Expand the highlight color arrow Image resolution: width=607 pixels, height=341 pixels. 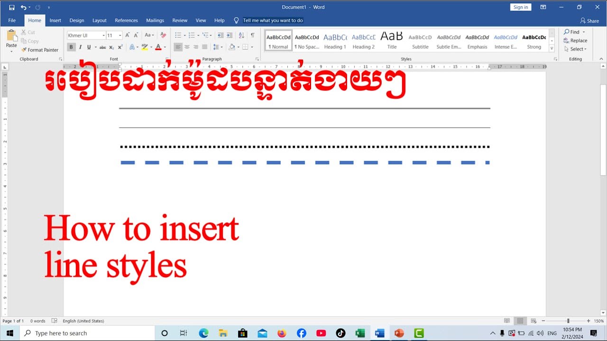pos(151,47)
